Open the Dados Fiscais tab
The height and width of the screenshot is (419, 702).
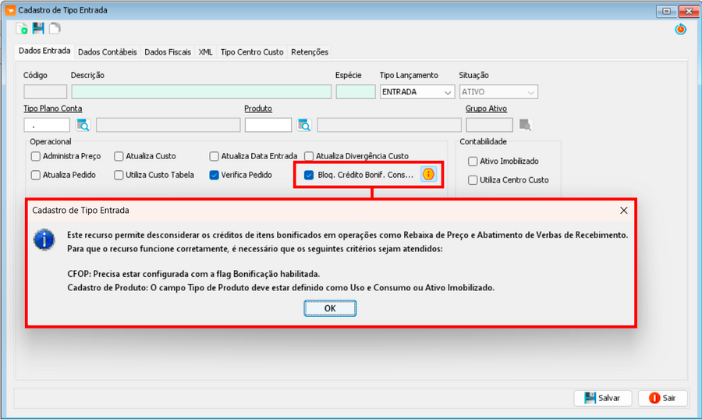point(168,52)
